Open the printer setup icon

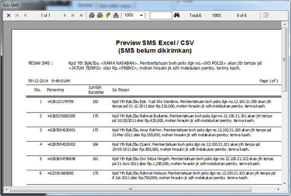(100, 15)
